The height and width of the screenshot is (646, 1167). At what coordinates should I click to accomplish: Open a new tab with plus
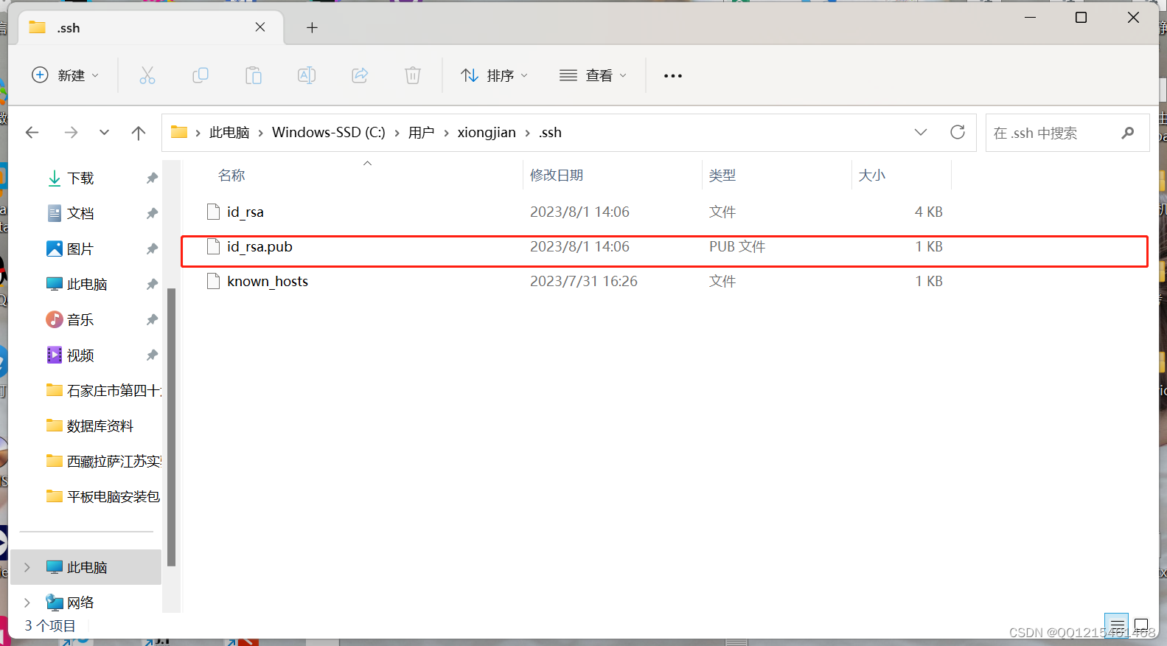point(312,27)
